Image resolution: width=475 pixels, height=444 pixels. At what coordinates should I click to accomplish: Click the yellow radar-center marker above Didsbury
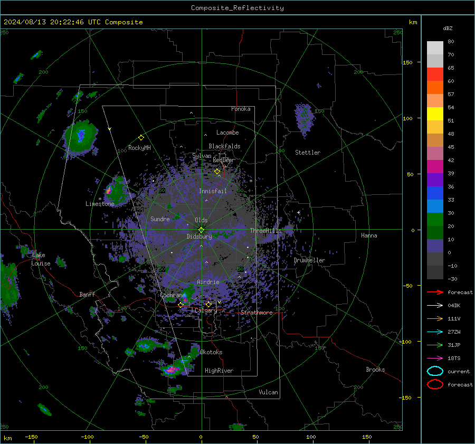(201, 230)
